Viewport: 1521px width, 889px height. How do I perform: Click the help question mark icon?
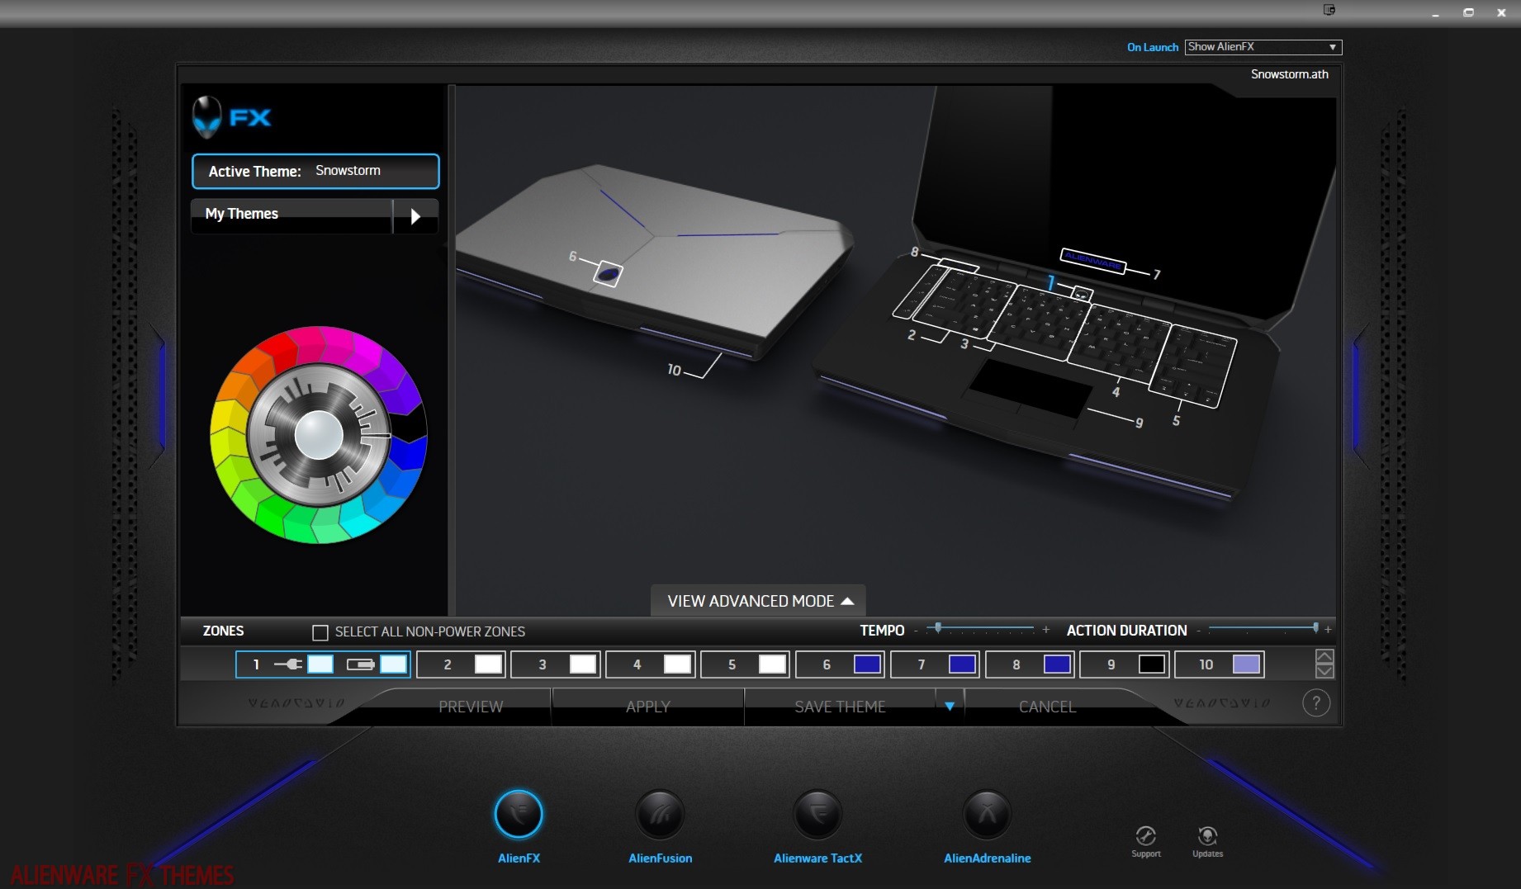(1316, 703)
